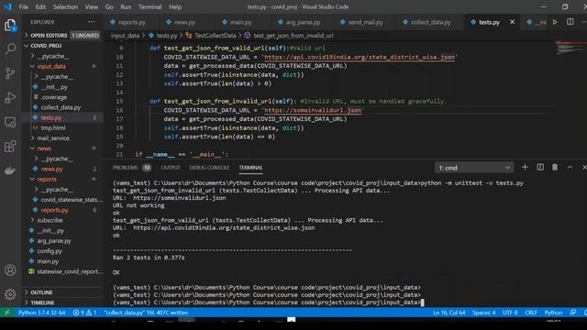Maximize the panel with up chevron
Image resolution: width=587 pixels, height=330 pixels.
[570, 167]
